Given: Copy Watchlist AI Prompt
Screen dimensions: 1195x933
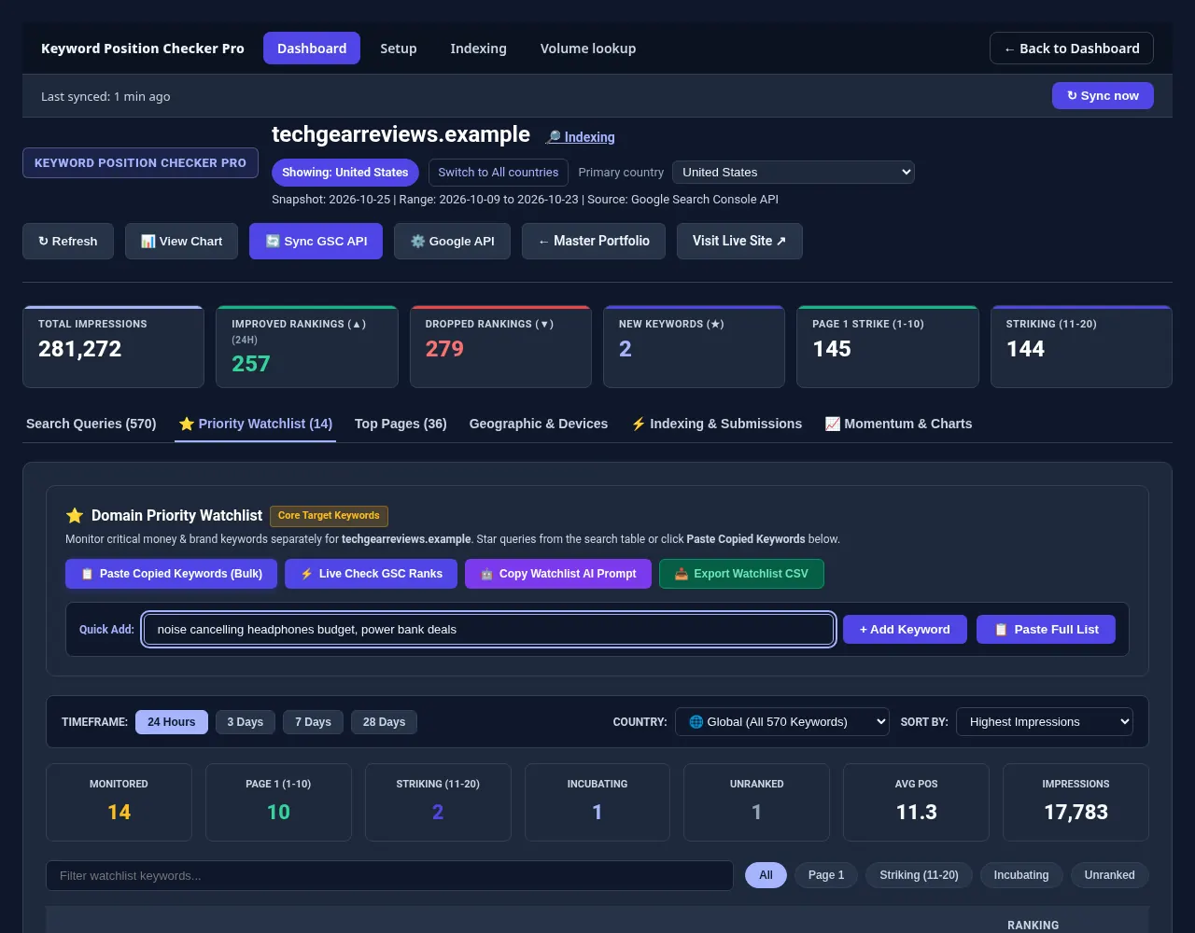Looking at the screenshot, I should pyautogui.click(x=558, y=574).
